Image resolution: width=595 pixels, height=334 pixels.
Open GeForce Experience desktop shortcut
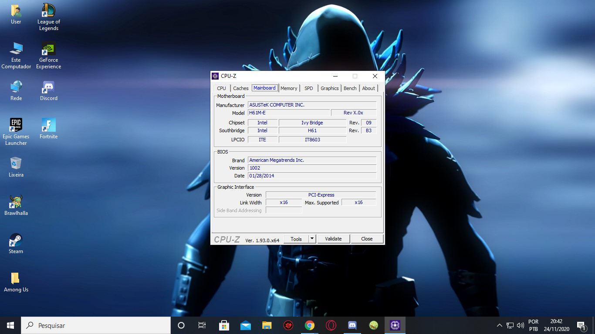[x=49, y=56]
